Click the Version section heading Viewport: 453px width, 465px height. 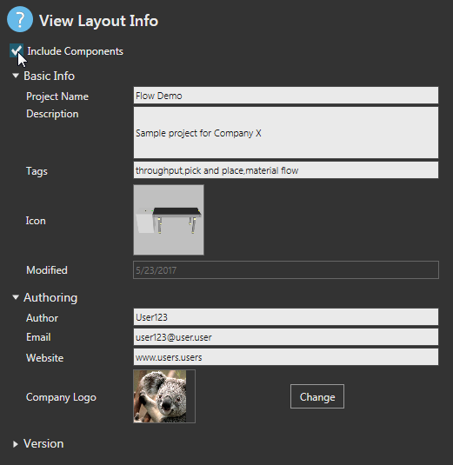[x=43, y=443]
